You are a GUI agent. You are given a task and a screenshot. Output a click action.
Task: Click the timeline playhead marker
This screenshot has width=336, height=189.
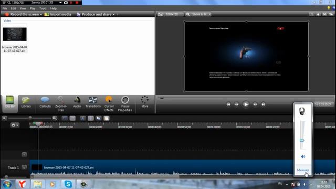[38, 124]
